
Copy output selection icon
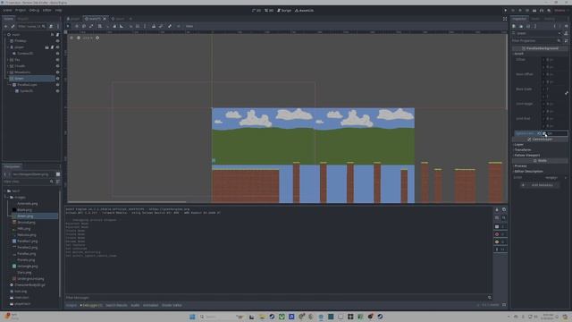[x=504, y=209]
